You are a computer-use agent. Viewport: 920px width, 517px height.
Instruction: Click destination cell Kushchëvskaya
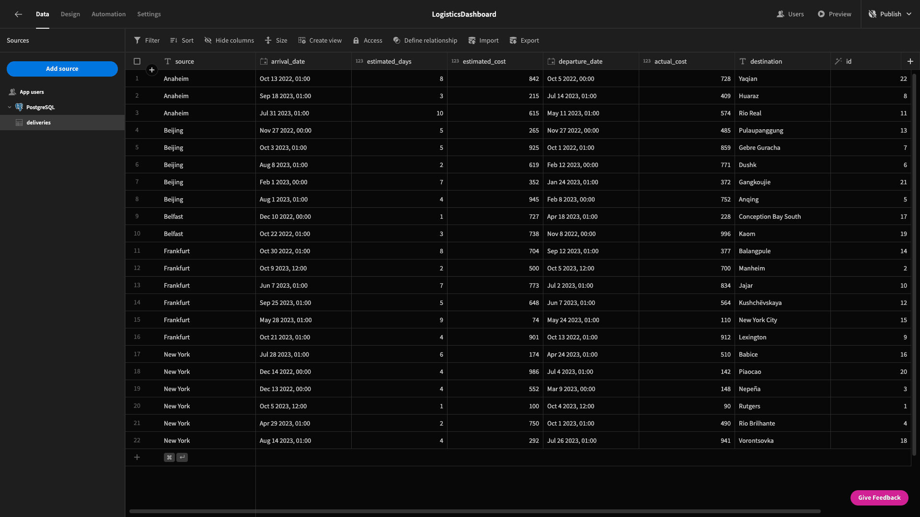[x=782, y=303]
